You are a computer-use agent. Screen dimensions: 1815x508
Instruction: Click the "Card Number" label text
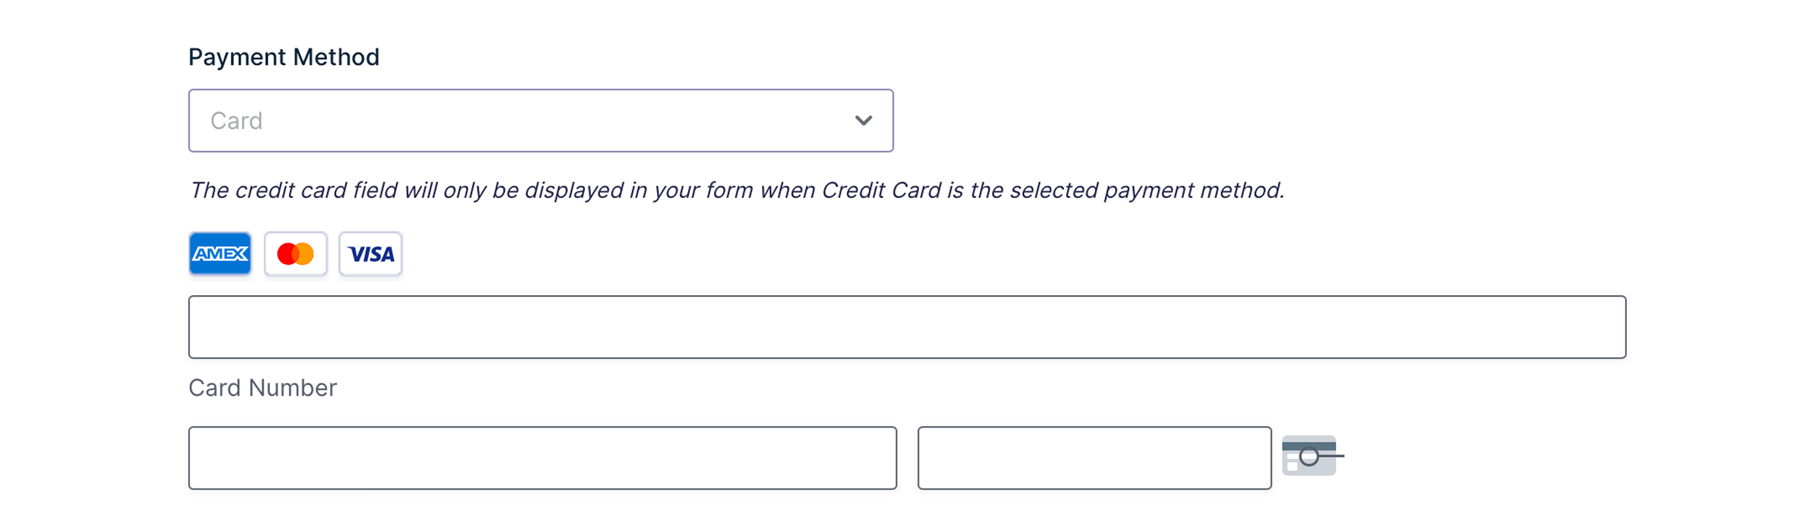[263, 388]
